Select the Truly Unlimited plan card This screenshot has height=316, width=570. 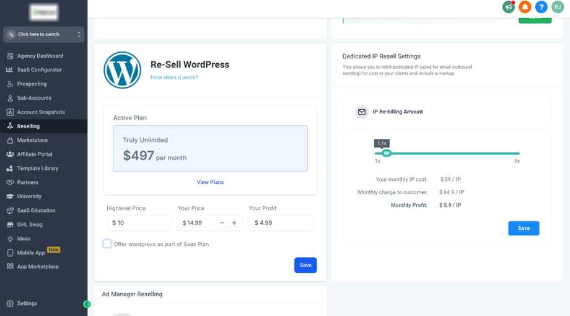click(210, 149)
